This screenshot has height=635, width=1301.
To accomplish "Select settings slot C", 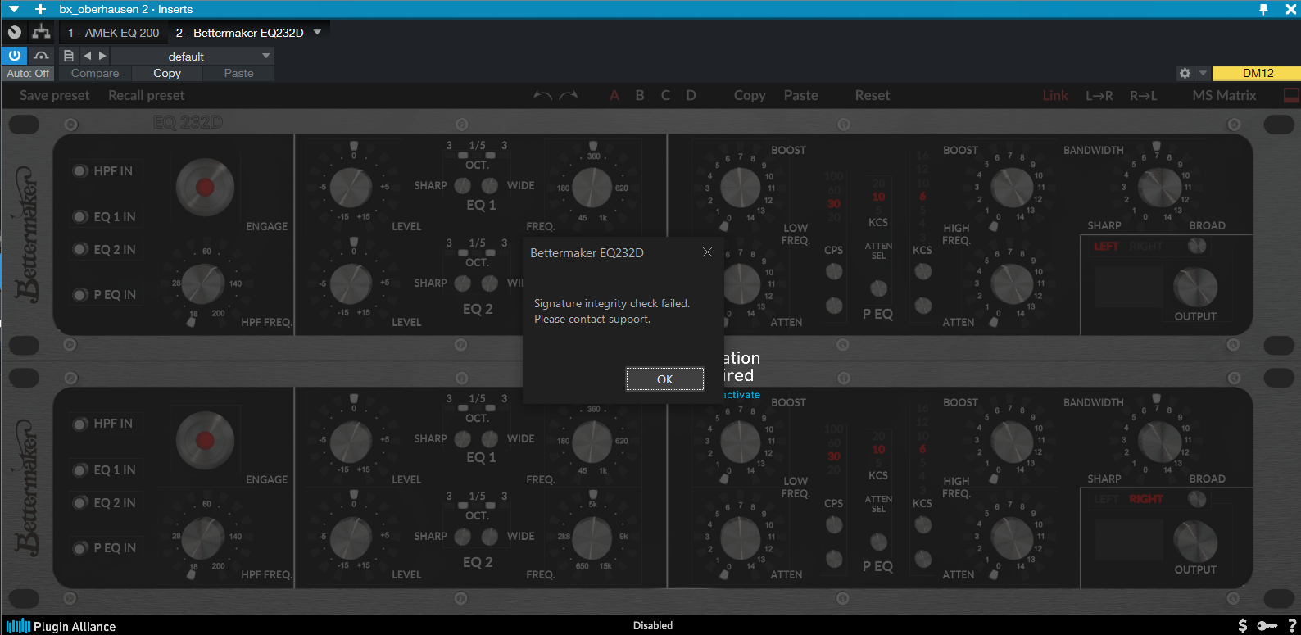I will [x=665, y=95].
